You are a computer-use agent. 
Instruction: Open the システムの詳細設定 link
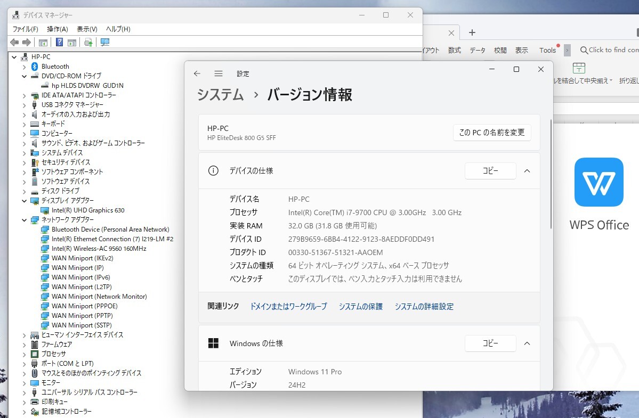coord(424,307)
